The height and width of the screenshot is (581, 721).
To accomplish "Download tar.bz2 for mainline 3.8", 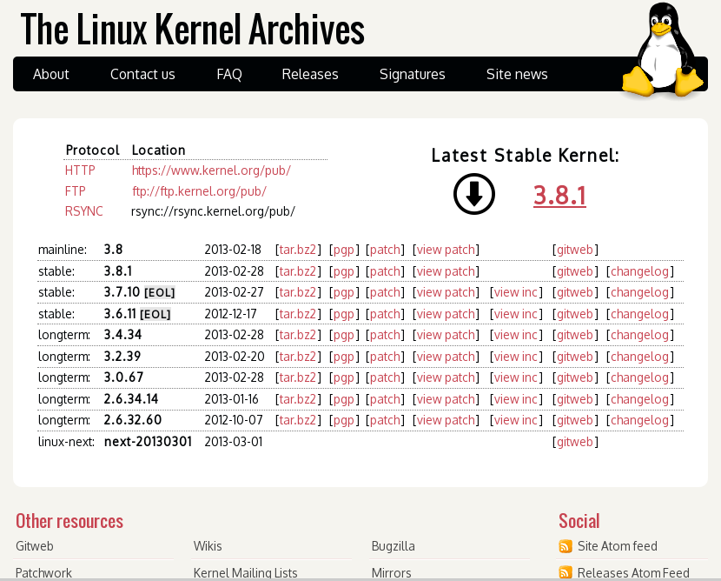I will click(298, 250).
